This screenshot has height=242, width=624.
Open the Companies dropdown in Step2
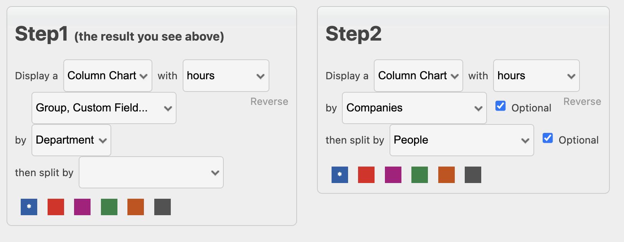coord(414,108)
